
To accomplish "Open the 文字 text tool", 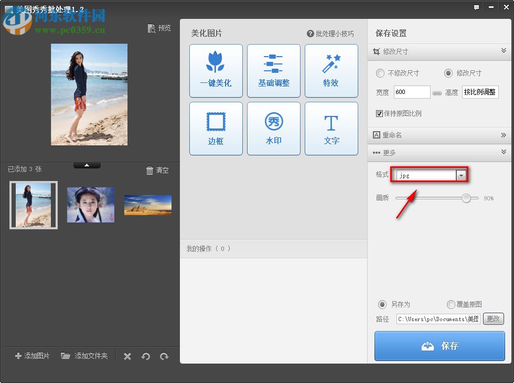I will (x=331, y=128).
